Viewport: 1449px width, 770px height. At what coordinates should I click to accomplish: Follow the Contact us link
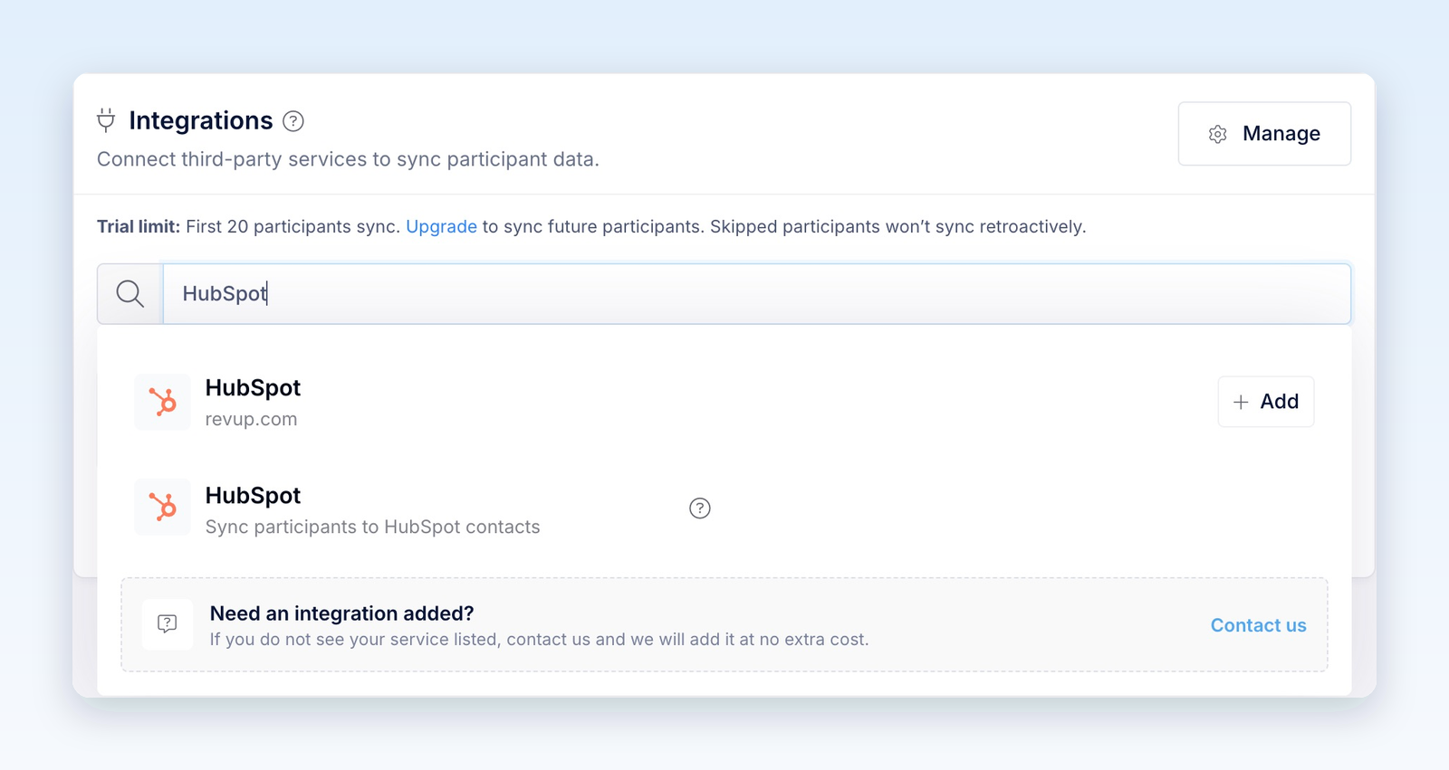coord(1258,625)
